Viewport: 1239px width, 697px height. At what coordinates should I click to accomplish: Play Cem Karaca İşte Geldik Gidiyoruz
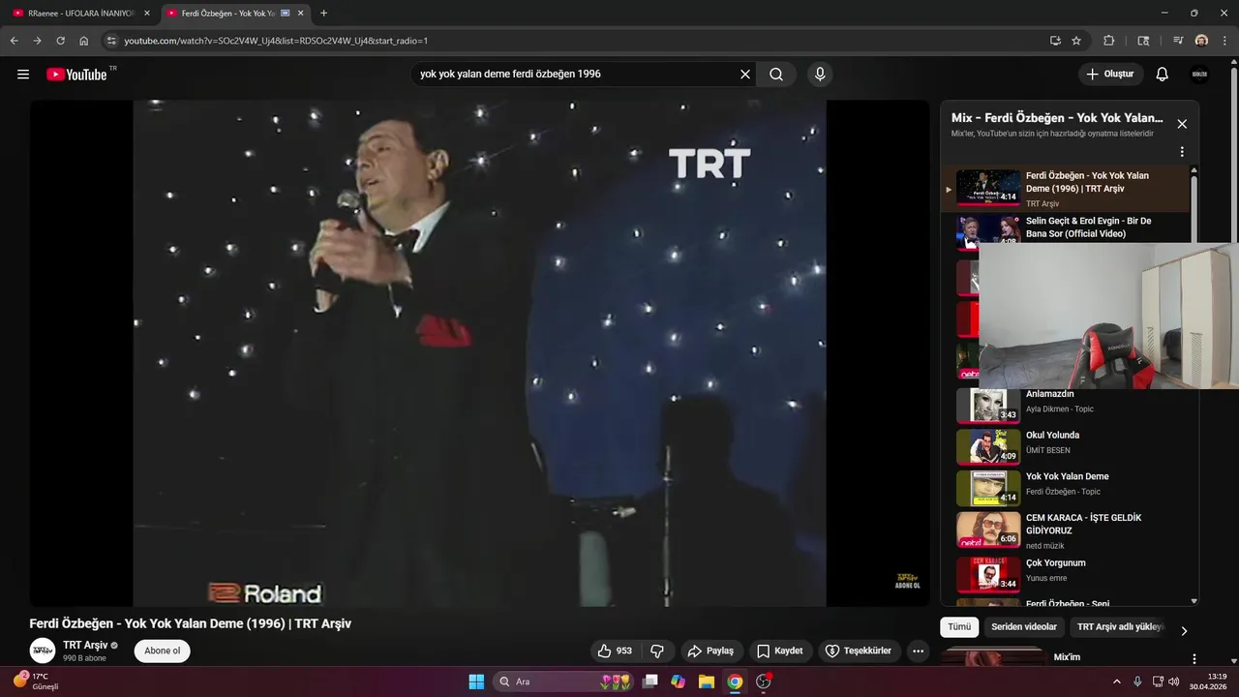(x=1066, y=530)
